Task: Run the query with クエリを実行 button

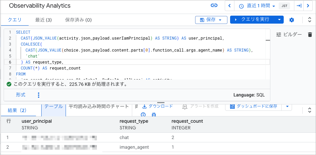Action: point(252,20)
